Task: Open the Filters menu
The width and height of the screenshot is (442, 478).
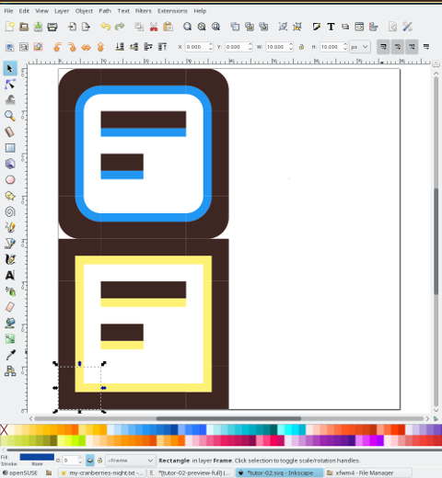Action: click(144, 11)
